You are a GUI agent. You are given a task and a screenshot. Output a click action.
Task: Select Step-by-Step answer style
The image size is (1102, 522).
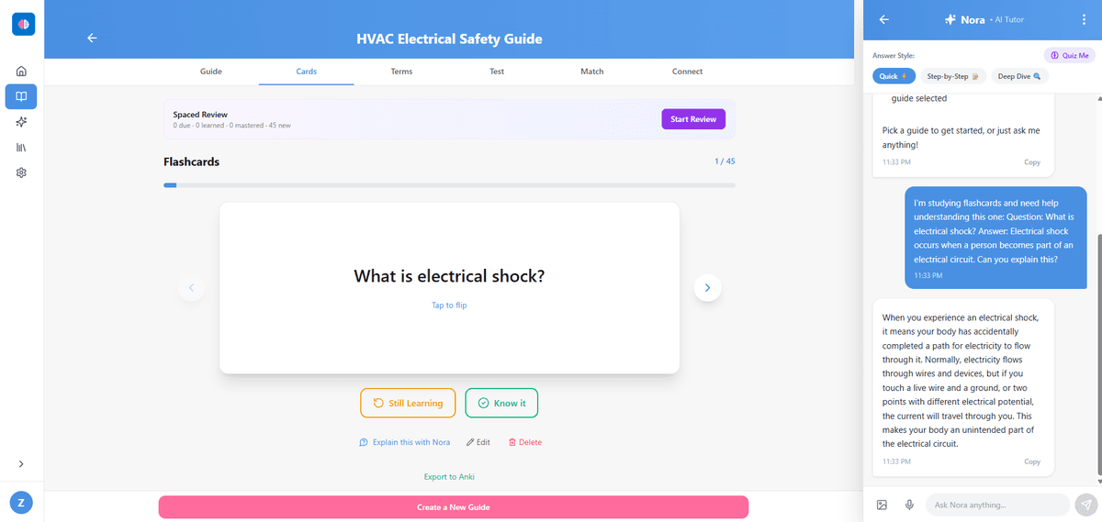[954, 76]
